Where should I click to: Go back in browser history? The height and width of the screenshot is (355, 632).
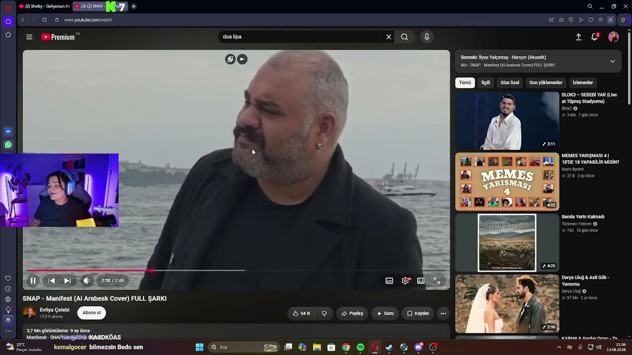pos(23,20)
